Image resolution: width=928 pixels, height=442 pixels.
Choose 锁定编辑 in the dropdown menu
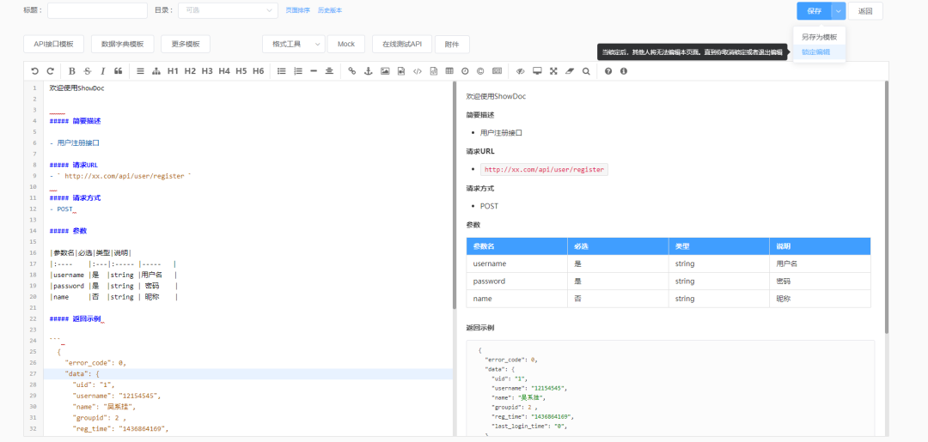[x=816, y=52]
